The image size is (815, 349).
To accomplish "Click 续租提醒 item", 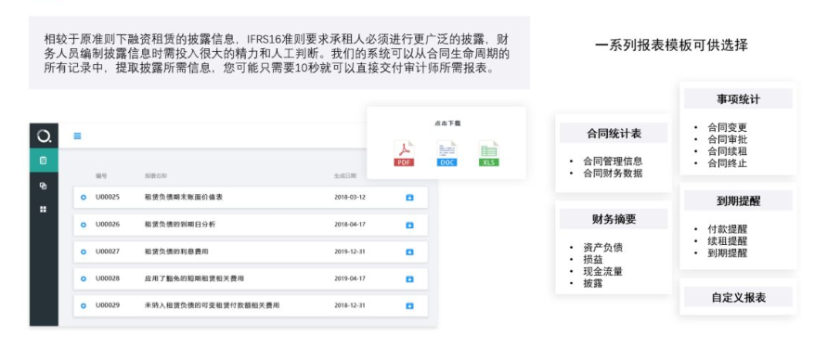I will click(727, 240).
